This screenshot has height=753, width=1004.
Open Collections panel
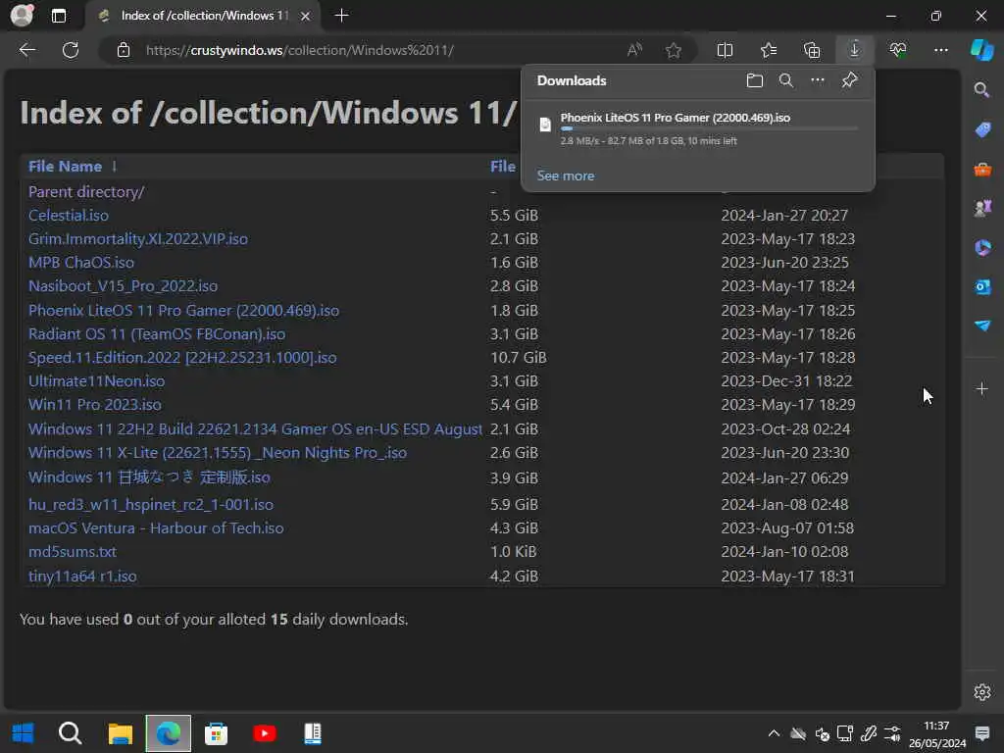812,50
